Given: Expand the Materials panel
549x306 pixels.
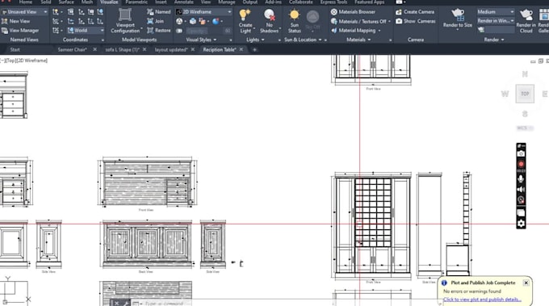Looking at the screenshot, I should coord(358,40).
